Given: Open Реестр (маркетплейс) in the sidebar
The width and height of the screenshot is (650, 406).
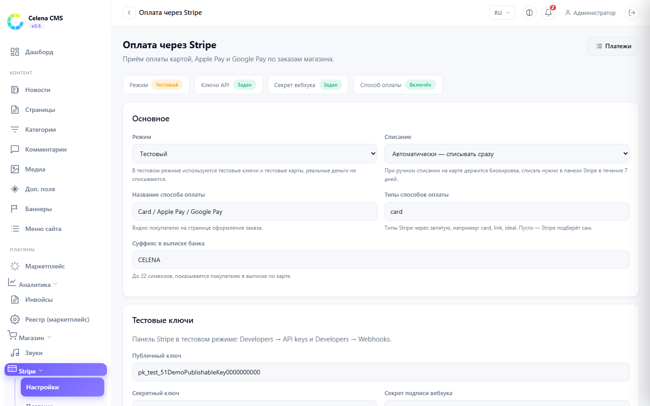Looking at the screenshot, I should [56, 319].
